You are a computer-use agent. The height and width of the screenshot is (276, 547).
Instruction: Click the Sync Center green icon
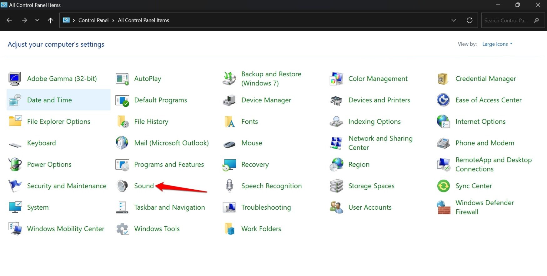pyautogui.click(x=443, y=186)
